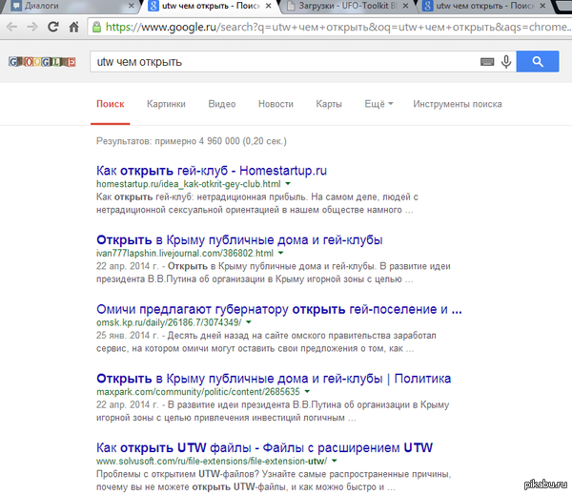Screen dimensions: 572x495
Task: Click snippet text starting Проблемы с открытием UTW-файлов
Action: [x=274, y=481]
